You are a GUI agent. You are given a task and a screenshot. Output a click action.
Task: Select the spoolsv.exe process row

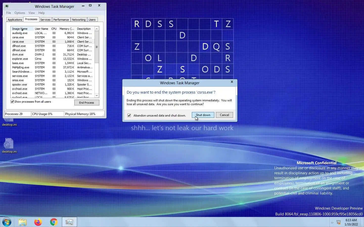pyautogui.click(x=53, y=84)
